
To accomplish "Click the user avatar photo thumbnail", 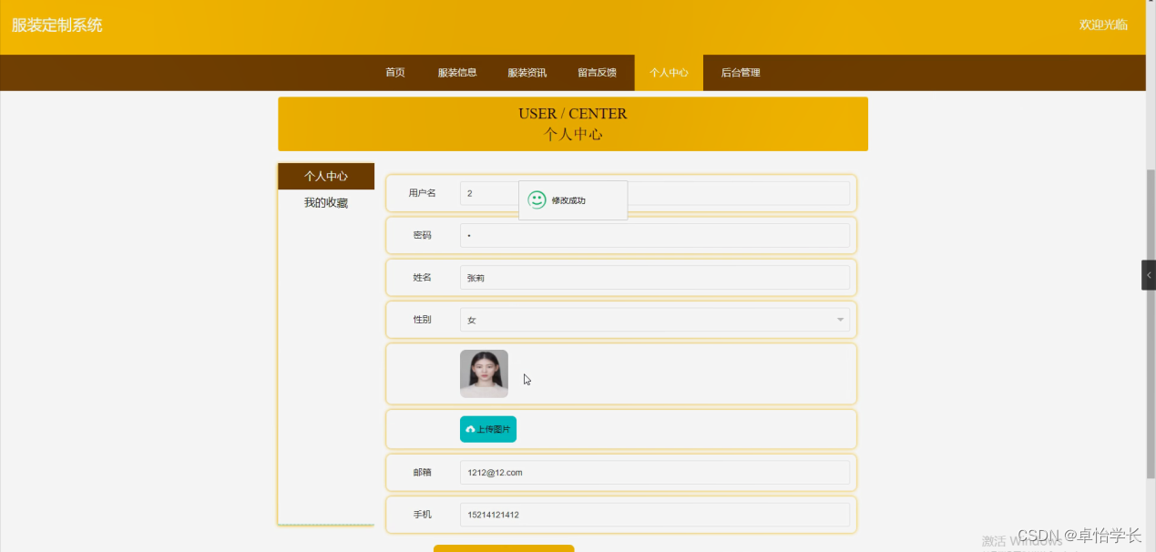I will [484, 373].
